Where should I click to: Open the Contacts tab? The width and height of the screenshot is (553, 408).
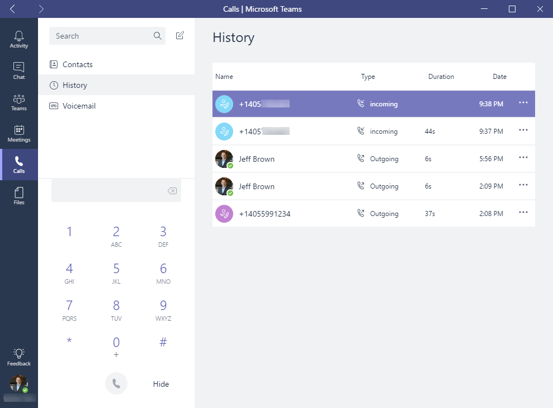click(x=116, y=64)
